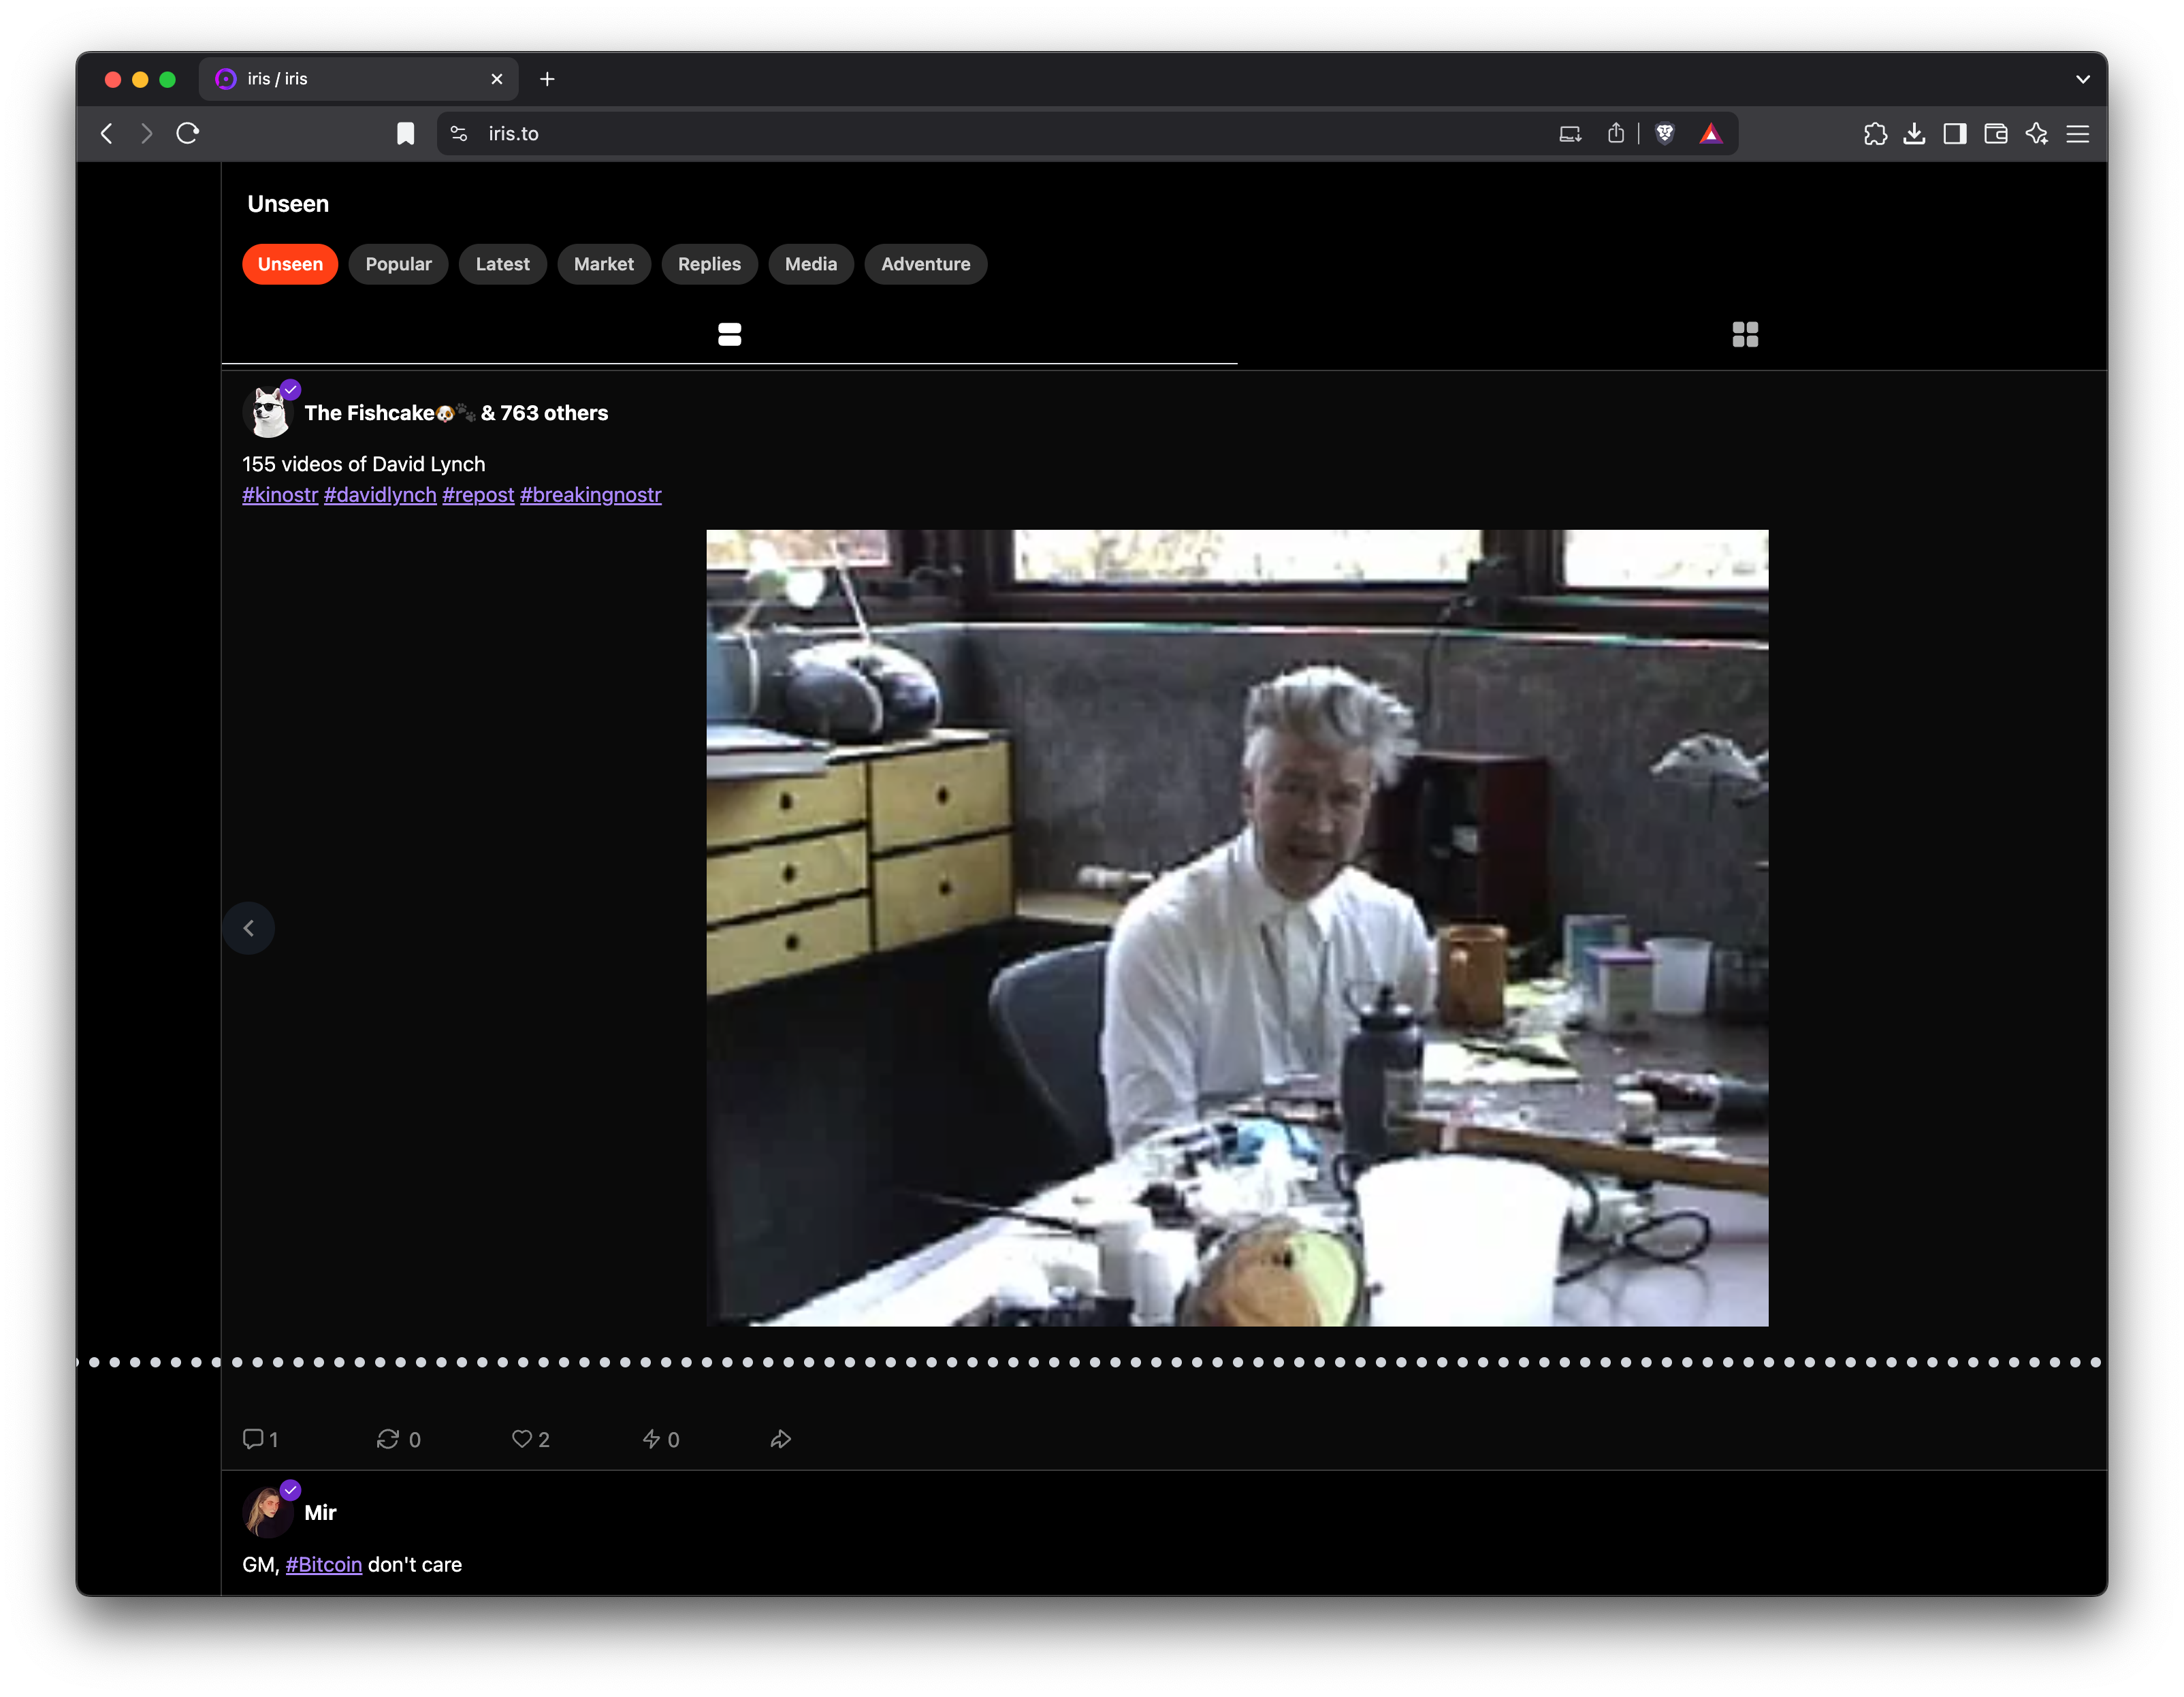Screen dimensions: 2184x1697
Task: Show the Replies feed
Action: click(709, 264)
